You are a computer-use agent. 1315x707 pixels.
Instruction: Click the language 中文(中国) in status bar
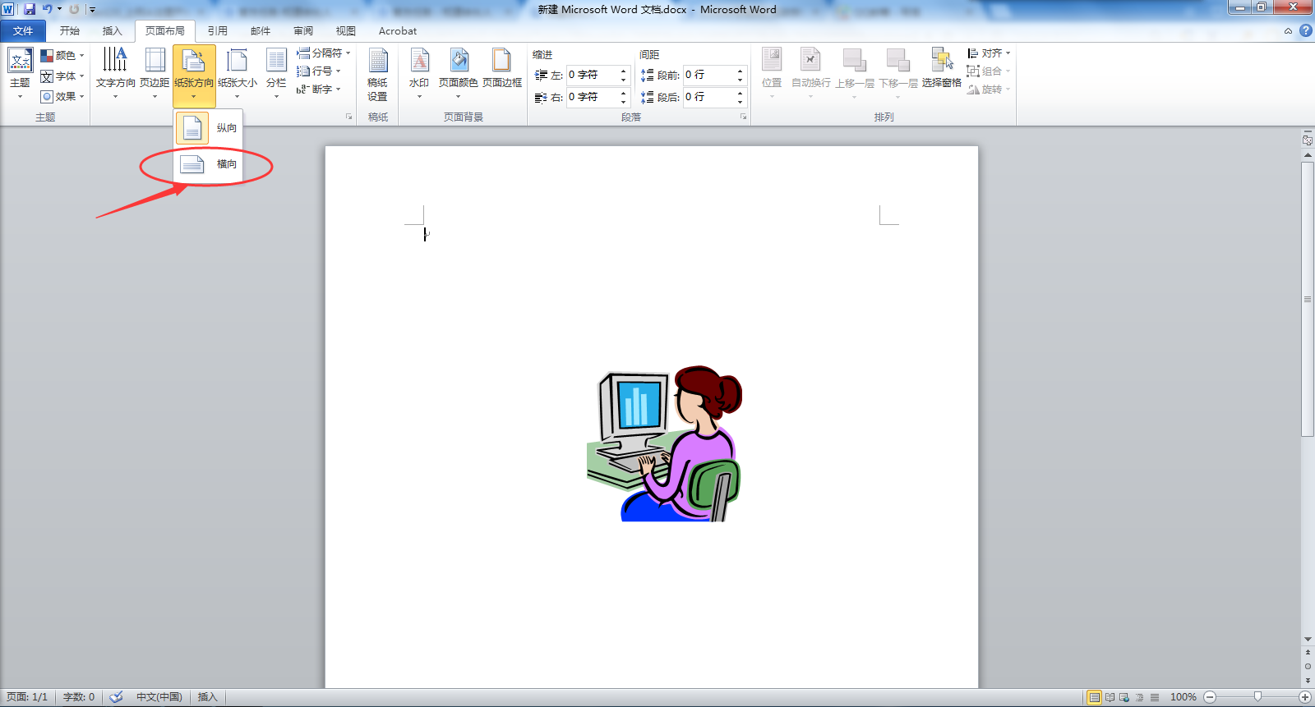click(159, 697)
